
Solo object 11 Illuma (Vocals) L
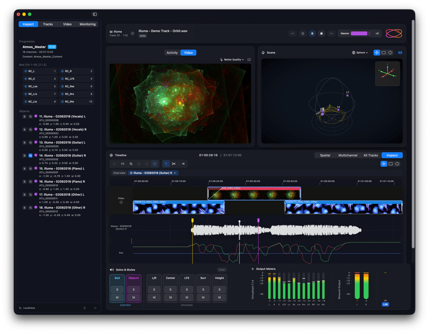click(25, 116)
